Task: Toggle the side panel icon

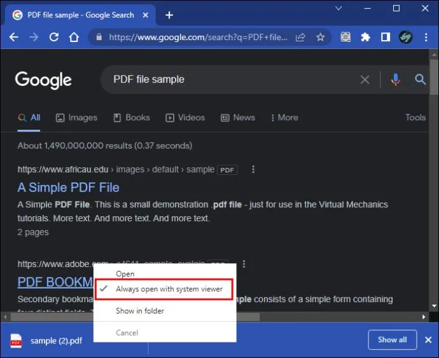Action: 386,37
